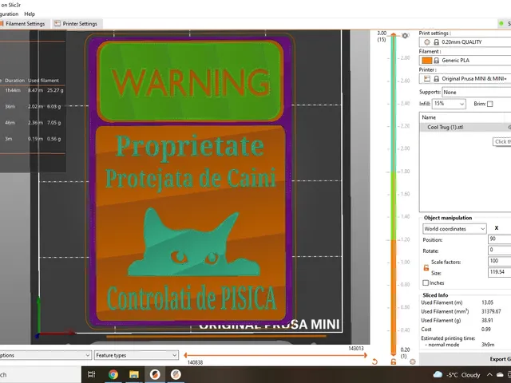Enable the Brim checkbox

point(489,104)
